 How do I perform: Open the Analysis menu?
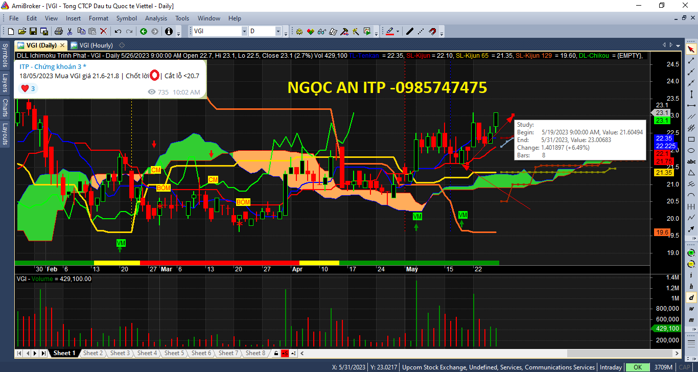tap(156, 18)
